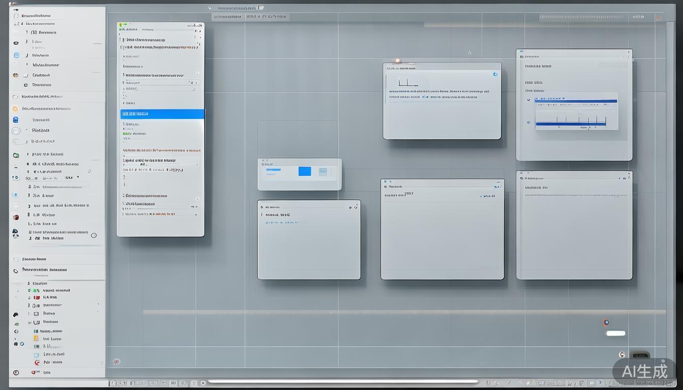Select the upper radio button beside the blue chart

click(529, 100)
